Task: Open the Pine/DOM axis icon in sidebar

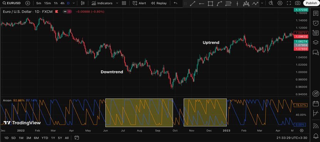Action: coord(315,113)
